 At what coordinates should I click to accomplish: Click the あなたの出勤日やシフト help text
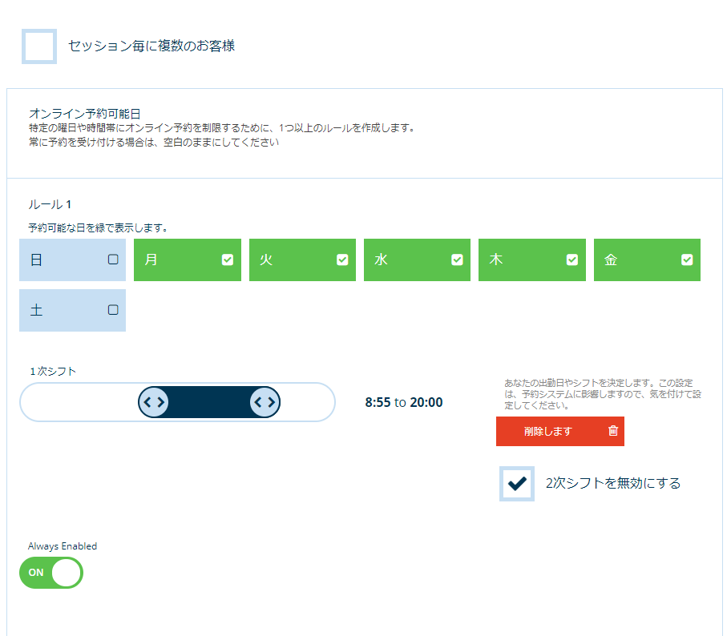603,394
